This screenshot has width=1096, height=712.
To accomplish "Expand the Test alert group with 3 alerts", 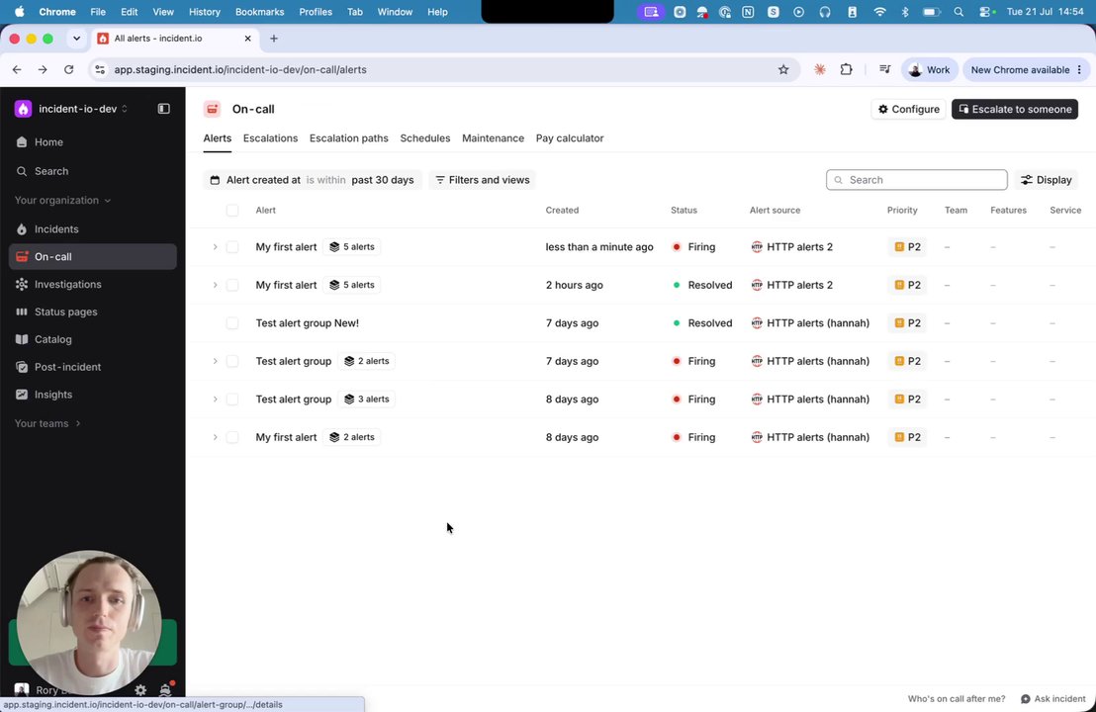I will coord(215,400).
